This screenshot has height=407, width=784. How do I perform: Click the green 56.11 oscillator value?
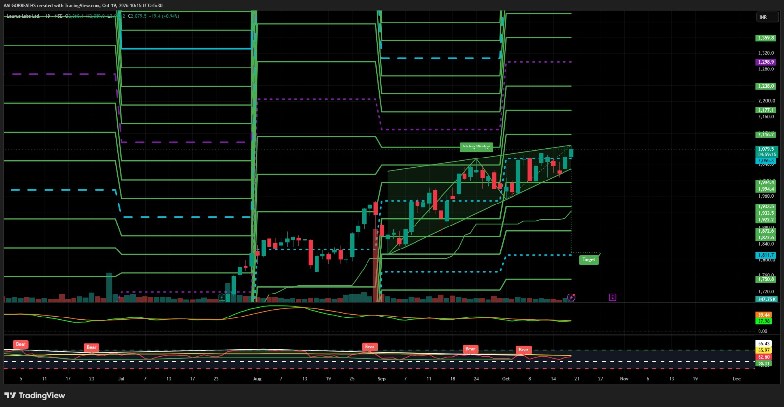[763, 363]
